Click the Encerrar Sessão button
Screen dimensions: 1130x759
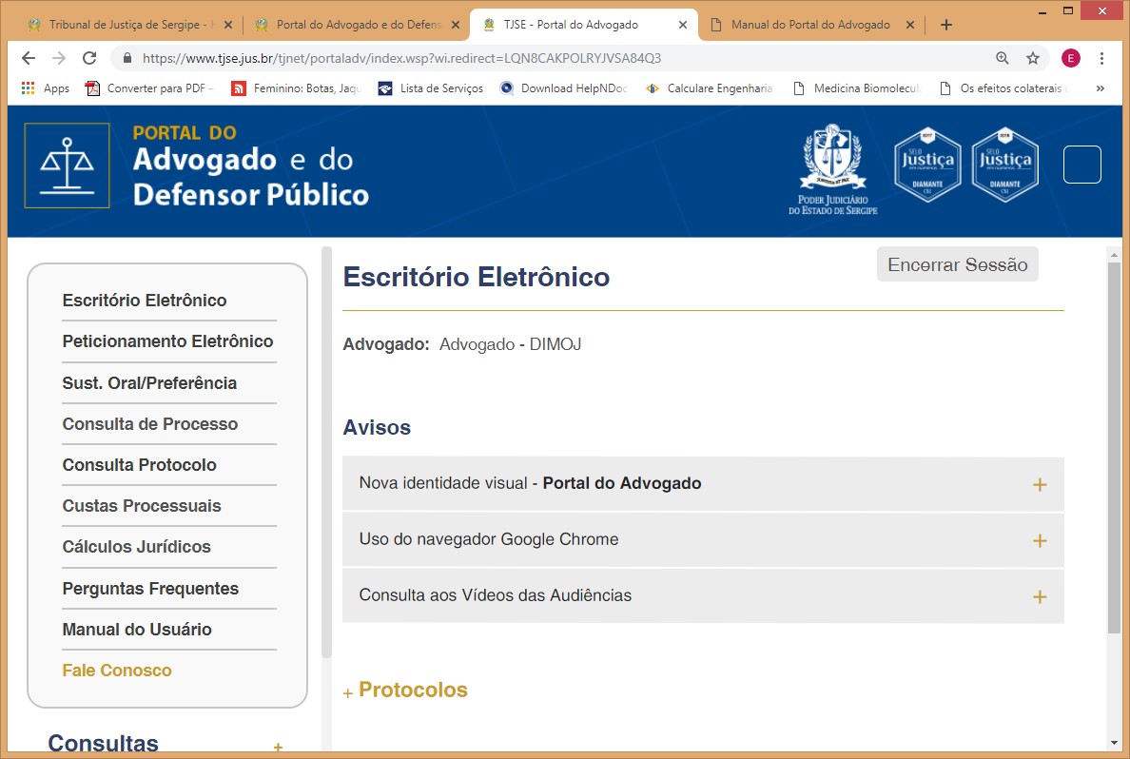tap(957, 265)
